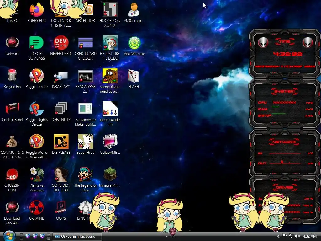The height and width of the screenshot is (241, 321).
Task: Open the Control Panel icon
Action: tap(12, 111)
